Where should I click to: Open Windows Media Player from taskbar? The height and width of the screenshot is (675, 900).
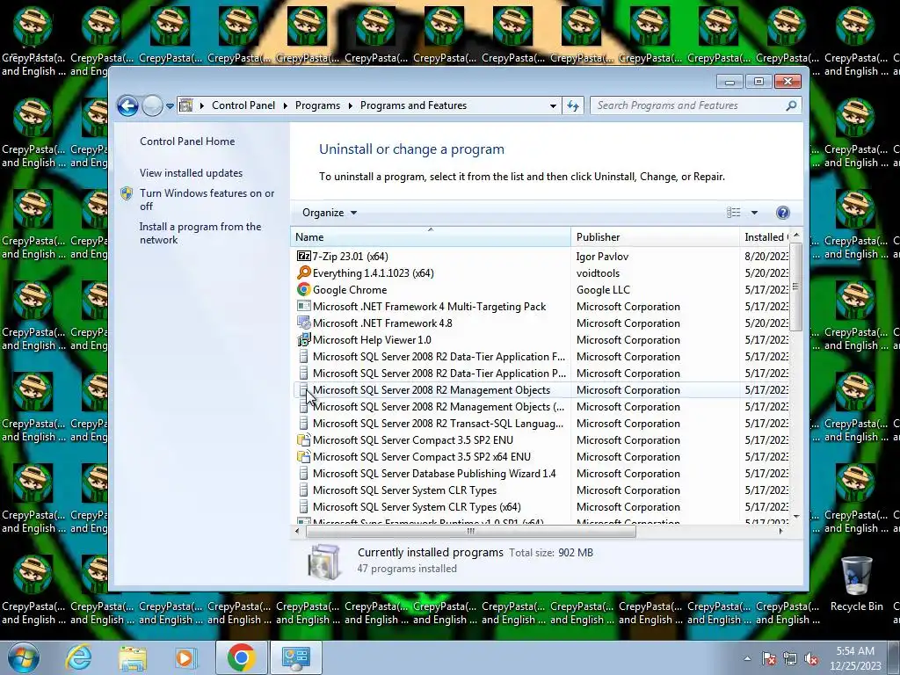click(x=185, y=657)
